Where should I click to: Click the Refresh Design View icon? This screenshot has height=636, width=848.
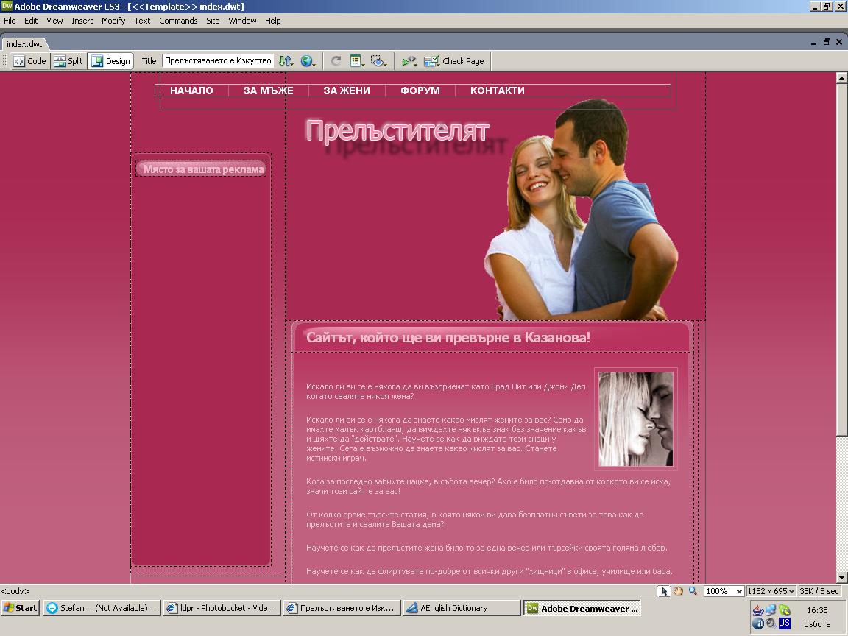coord(336,61)
